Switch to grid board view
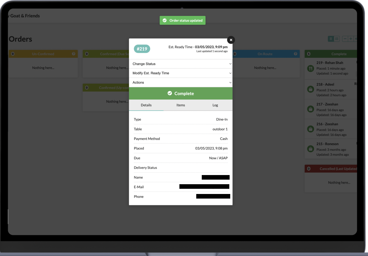368x256 pixels. point(331,39)
